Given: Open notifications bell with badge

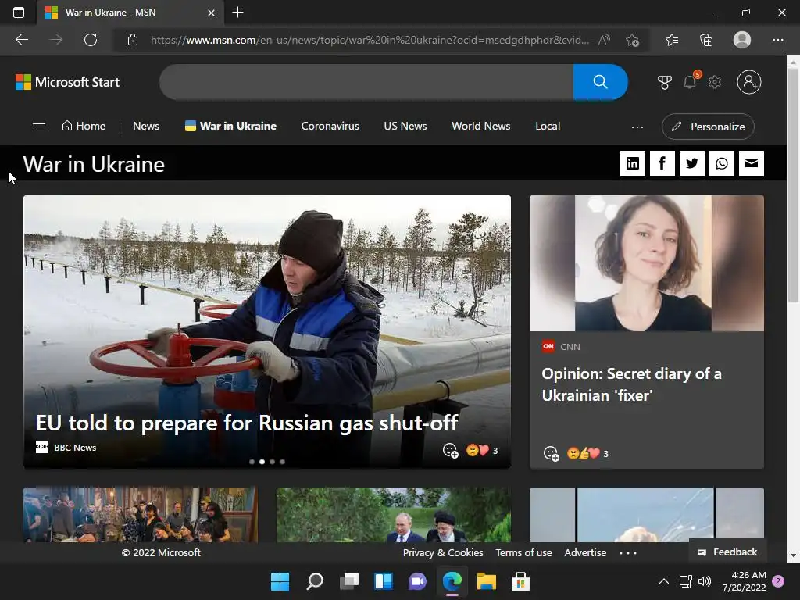Looking at the screenshot, I should click(x=691, y=81).
